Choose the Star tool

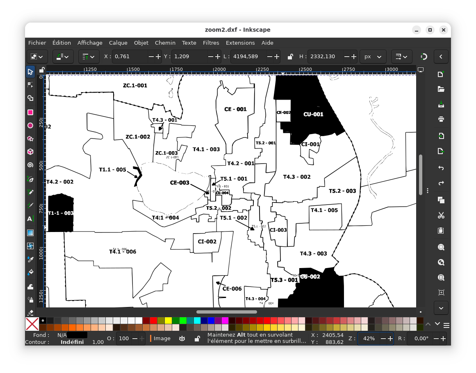[x=30, y=139]
